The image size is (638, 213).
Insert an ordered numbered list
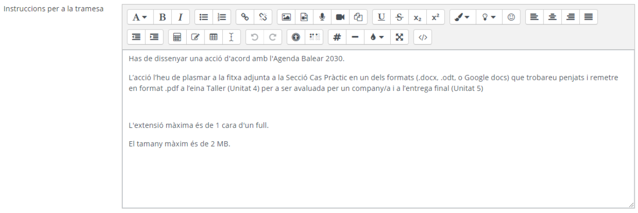[222, 17]
